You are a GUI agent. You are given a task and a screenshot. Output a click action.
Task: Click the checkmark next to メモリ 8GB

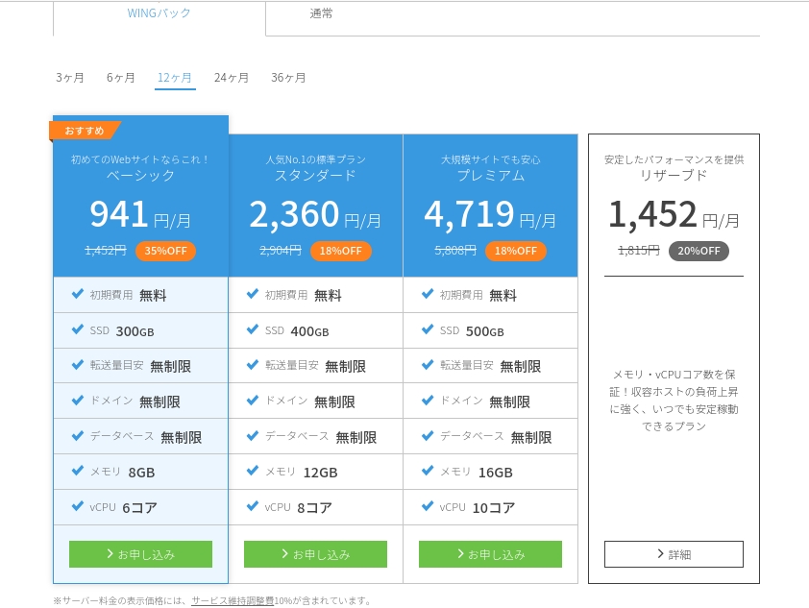(78, 472)
